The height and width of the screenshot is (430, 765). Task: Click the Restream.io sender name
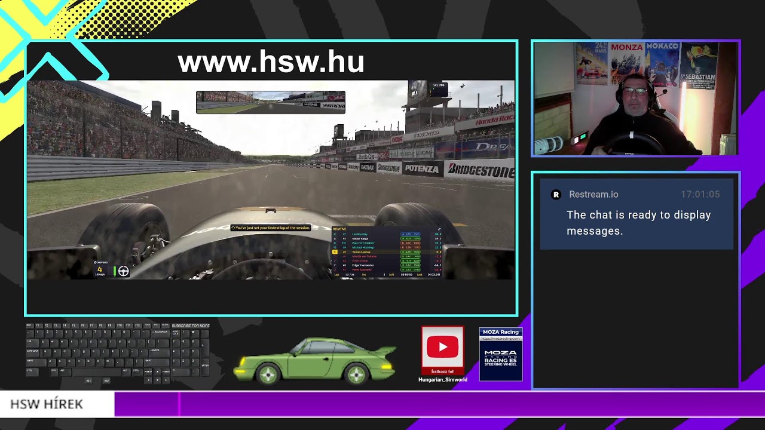click(x=593, y=194)
